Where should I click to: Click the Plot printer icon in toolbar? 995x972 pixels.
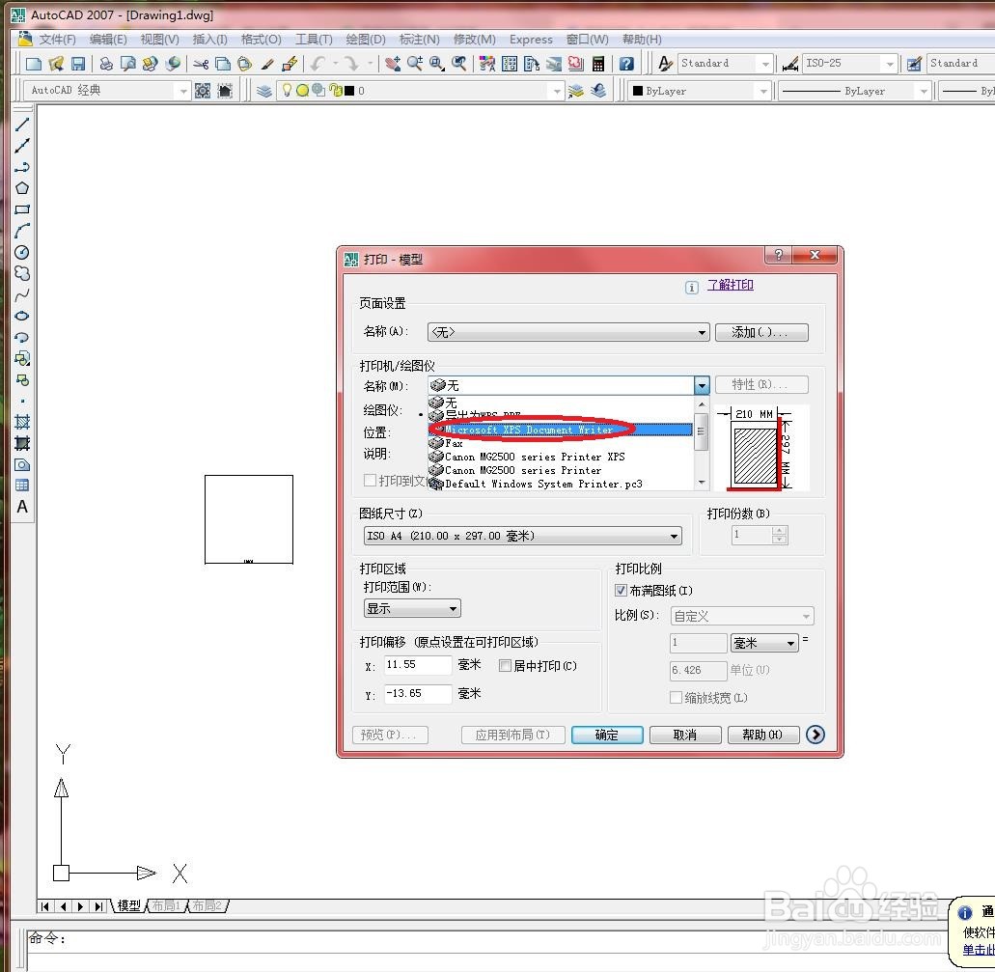pyautogui.click(x=106, y=64)
